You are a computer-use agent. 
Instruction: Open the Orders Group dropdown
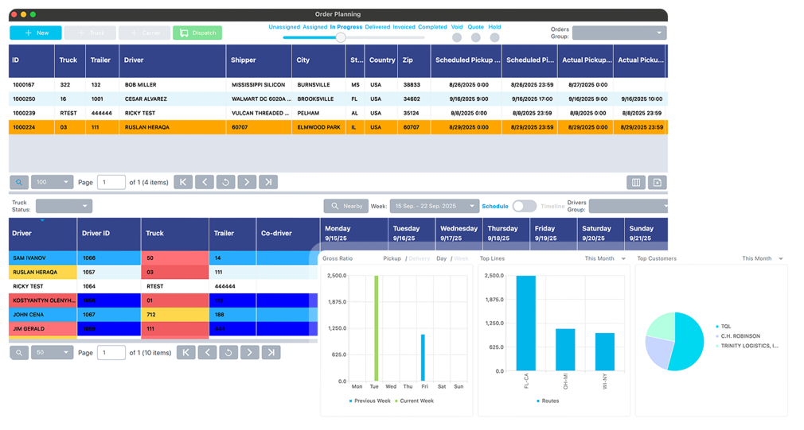tap(619, 33)
